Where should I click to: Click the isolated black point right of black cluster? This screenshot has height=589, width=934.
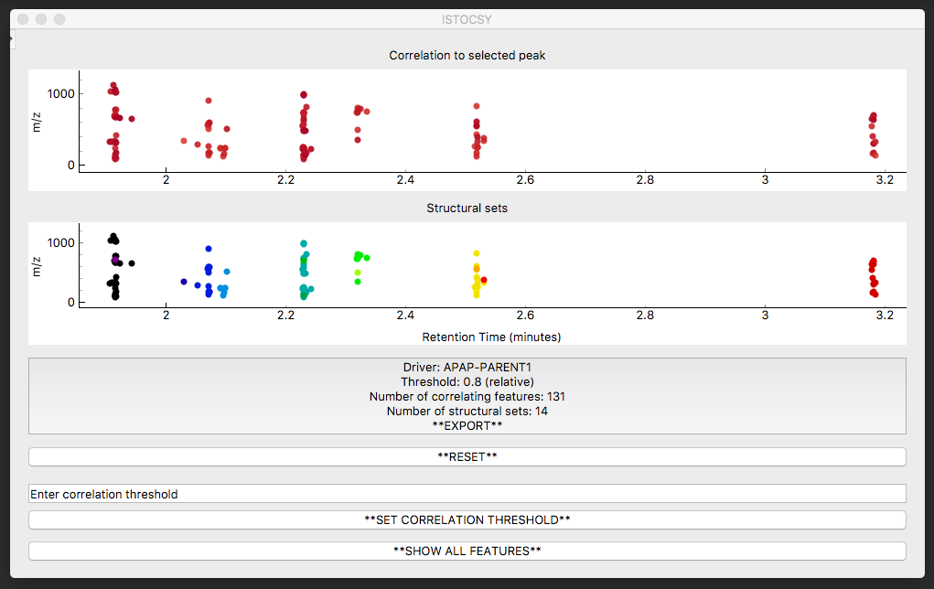pyautogui.click(x=132, y=263)
